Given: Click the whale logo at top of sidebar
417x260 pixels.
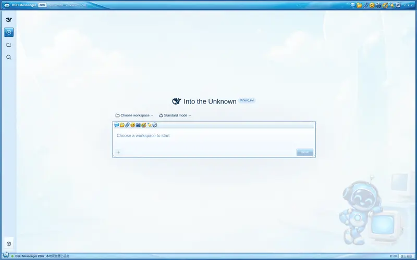Looking at the screenshot, I should coord(9,20).
